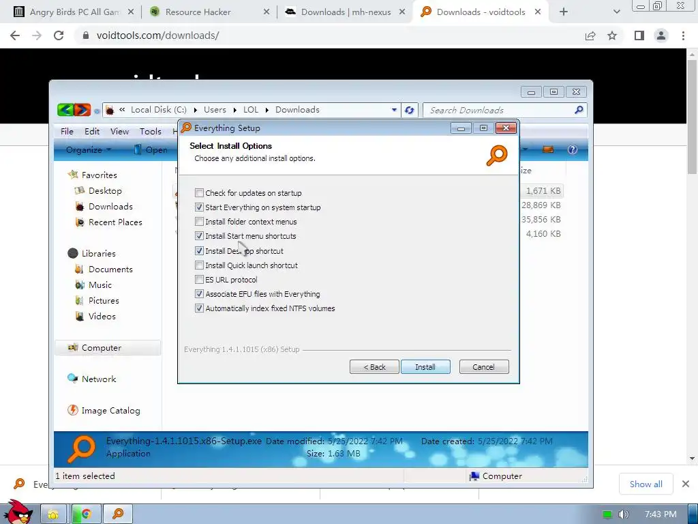Screen dimensions: 698x524
Task: Go back with the Back button
Action: tap(374, 366)
